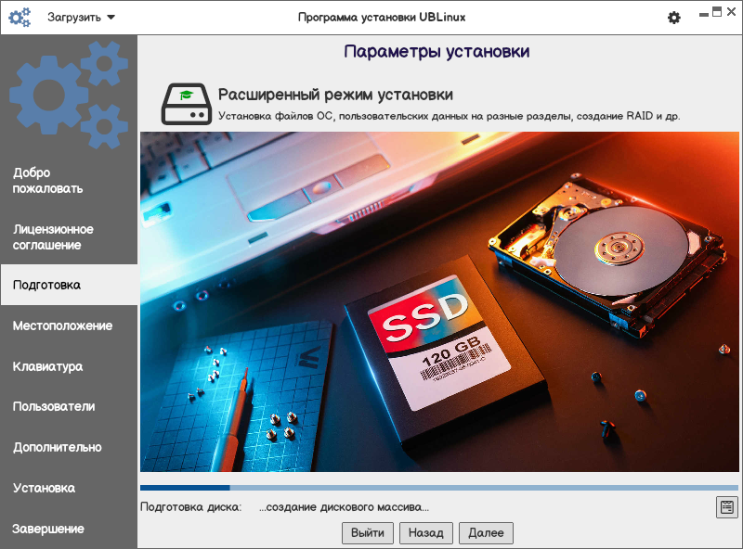Click the SSD and hard drive slideshow image
The image size is (743, 549).
[x=439, y=302]
